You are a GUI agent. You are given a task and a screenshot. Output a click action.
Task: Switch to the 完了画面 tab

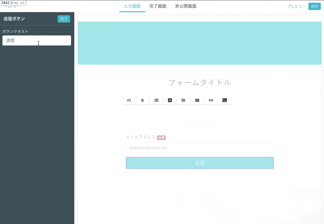[x=158, y=6]
